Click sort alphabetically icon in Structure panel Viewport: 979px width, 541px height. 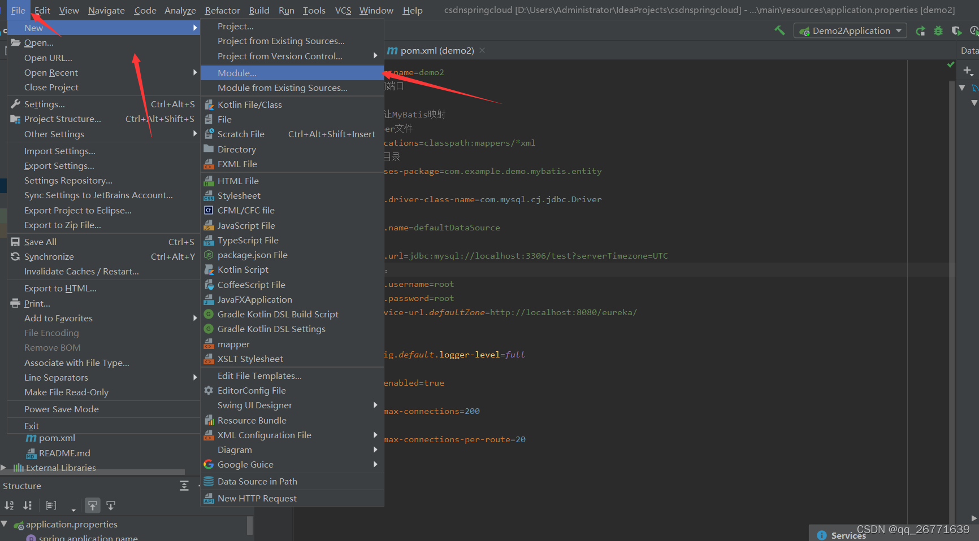point(9,505)
